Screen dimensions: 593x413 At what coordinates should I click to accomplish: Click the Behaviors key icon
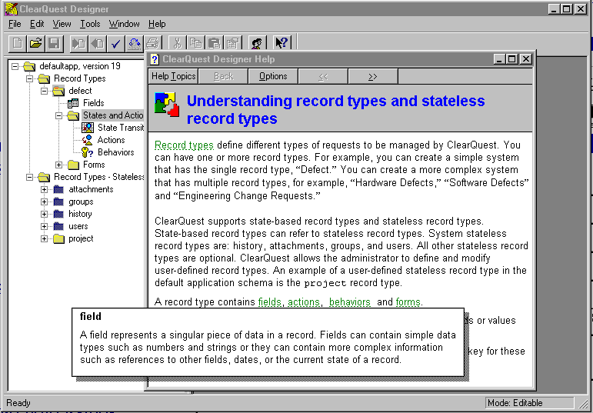[x=88, y=152]
